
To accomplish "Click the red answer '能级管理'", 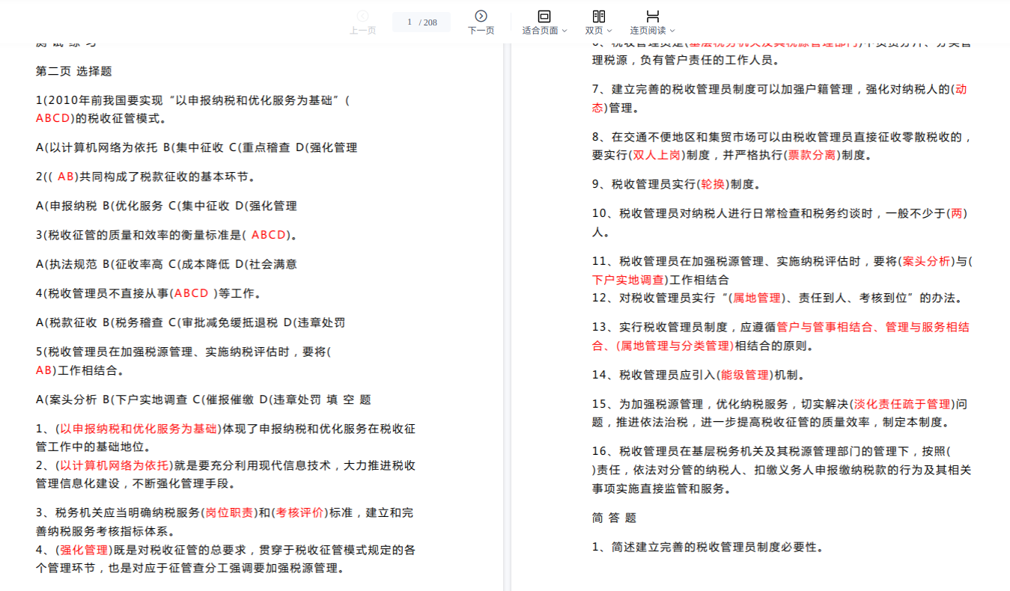I will tap(745, 375).
